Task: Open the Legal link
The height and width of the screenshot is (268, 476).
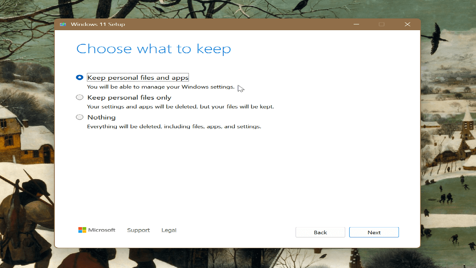Action: pyautogui.click(x=169, y=230)
